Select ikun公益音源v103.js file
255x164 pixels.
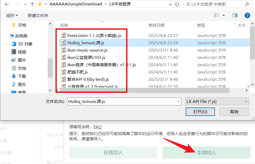(86, 58)
